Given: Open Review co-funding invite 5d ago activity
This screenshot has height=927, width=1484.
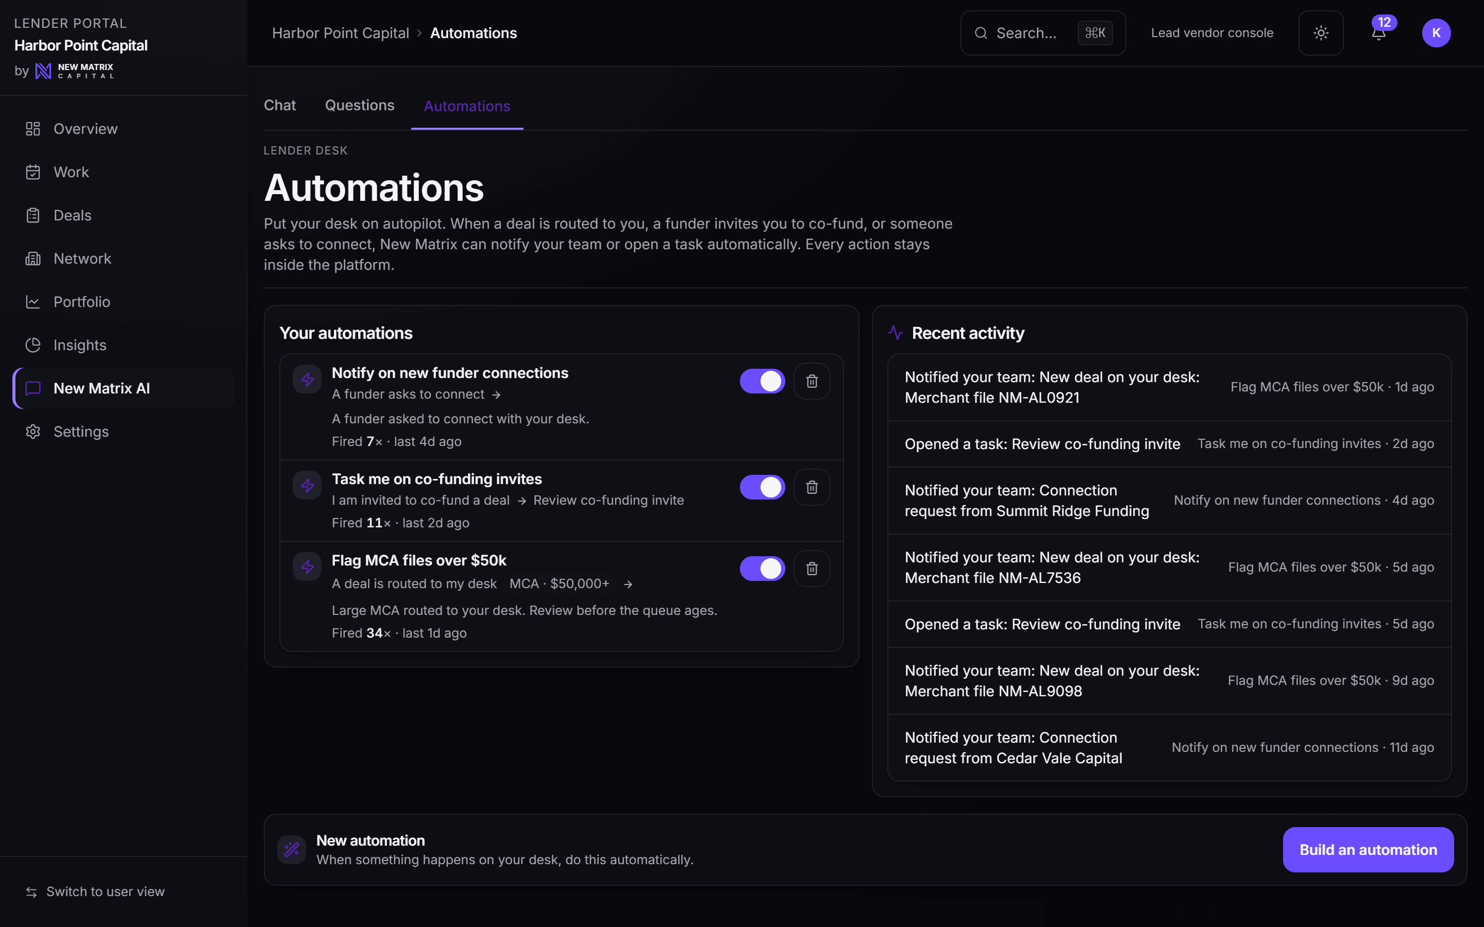Looking at the screenshot, I should click(1169, 624).
